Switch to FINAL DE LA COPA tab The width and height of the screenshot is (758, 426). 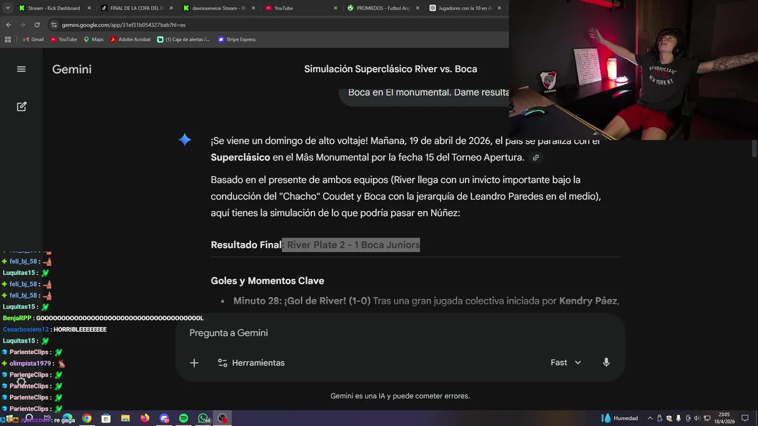(136, 8)
